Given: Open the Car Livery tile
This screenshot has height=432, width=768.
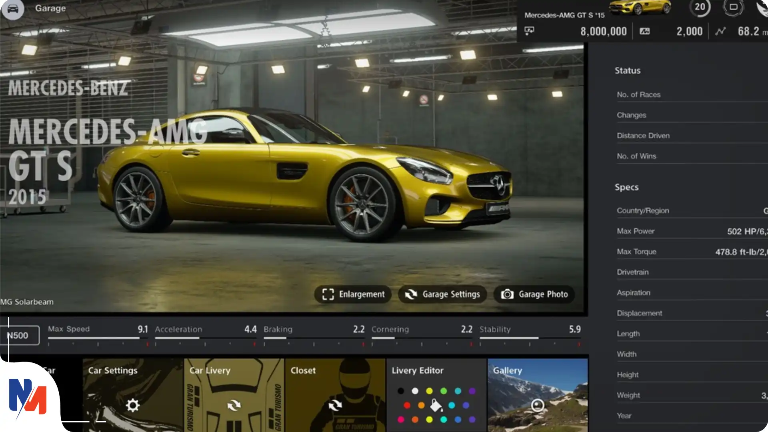Looking at the screenshot, I should (x=234, y=395).
